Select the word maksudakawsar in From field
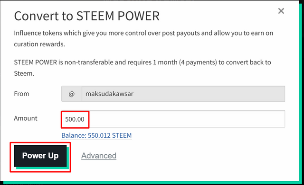 [109, 94]
